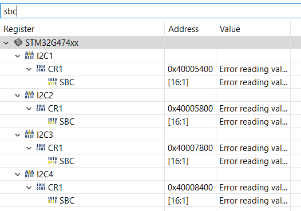
Task: Collapse CR1 register under I2C3
Action: coord(29,148)
